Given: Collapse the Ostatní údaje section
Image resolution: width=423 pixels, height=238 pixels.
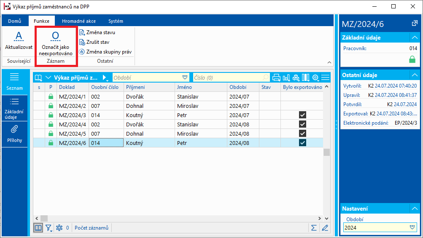Looking at the screenshot, I should (x=414, y=75).
